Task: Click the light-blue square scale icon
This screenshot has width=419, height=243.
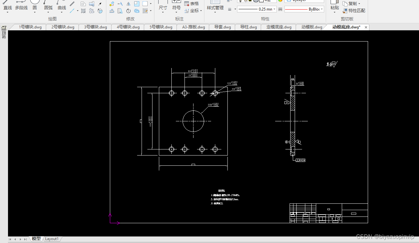Action: [137, 4]
